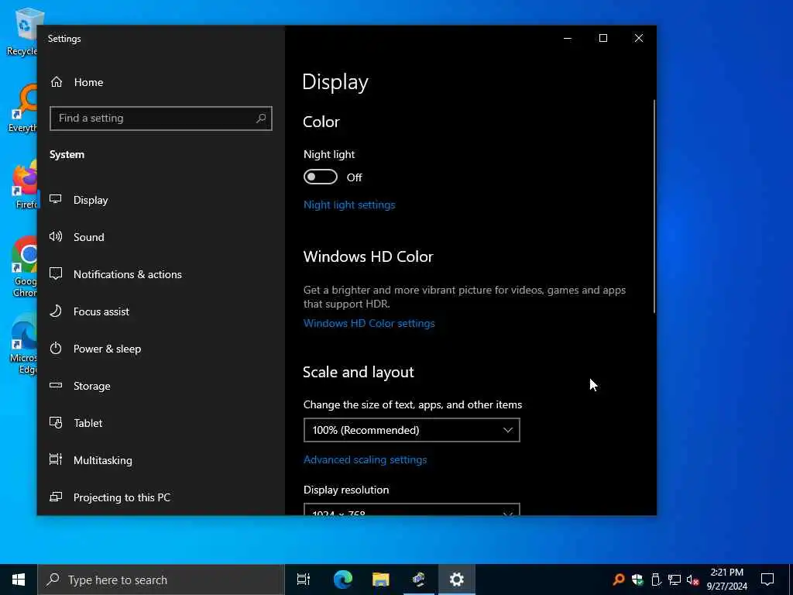Select the Multitasking icon in the sidebar
Image resolution: width=793 pixels, height=595 pixels.
click(x=56, y=459)
